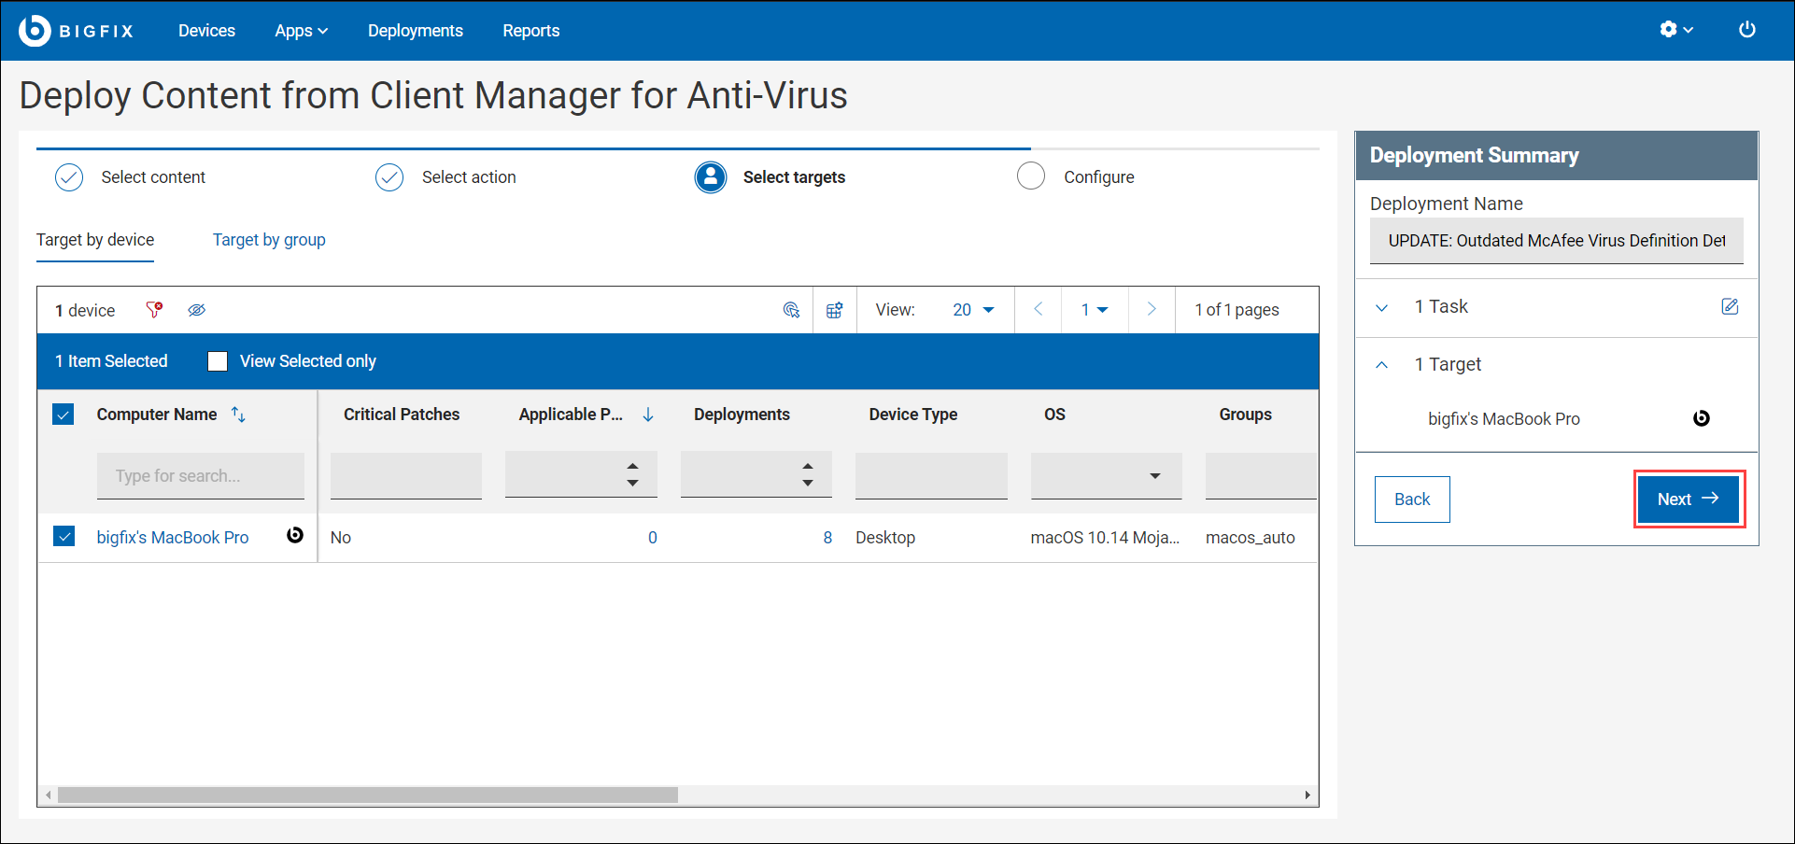This screenshot has width=1795, height=844.
Task: Clear filters with the red funnel icon
Action: click(x=154, y=310)
